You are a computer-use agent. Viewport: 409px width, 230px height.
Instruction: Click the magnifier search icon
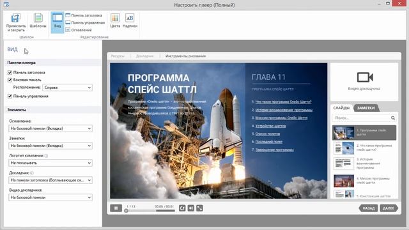(393, 118)
